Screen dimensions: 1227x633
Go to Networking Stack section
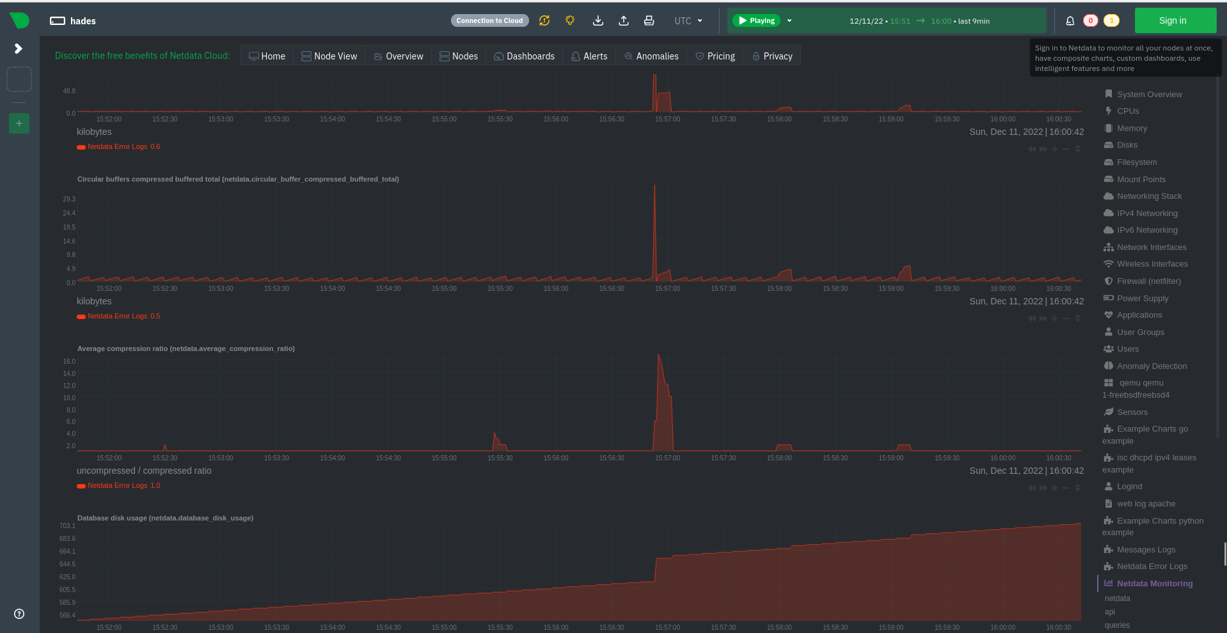coord(1143,196)
